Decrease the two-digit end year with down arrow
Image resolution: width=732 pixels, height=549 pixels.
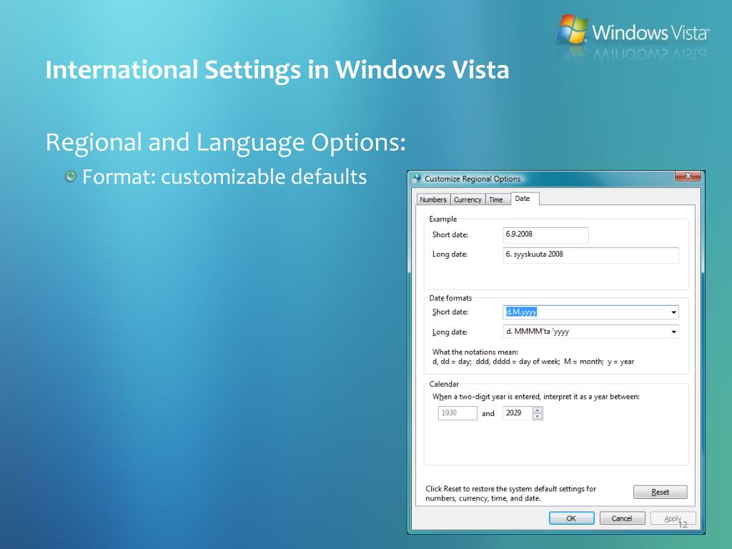click(538, 417)
